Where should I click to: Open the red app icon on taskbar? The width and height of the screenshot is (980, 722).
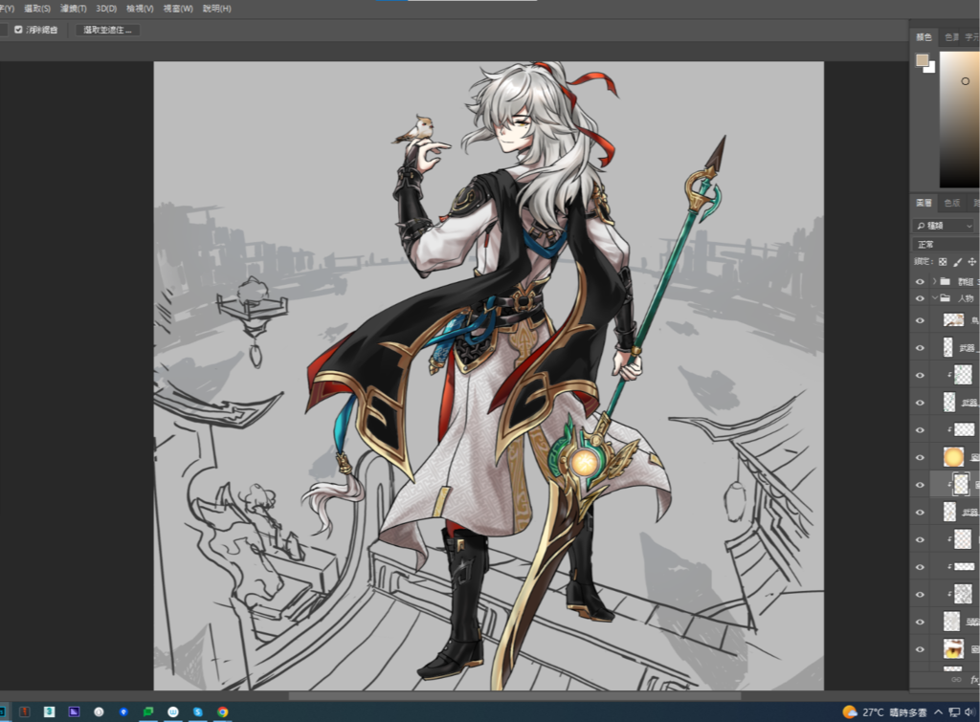pos(24,711)
